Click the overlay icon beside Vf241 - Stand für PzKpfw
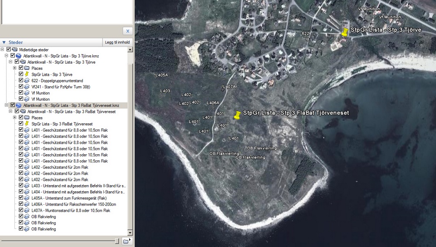 (x=27, y=87)
